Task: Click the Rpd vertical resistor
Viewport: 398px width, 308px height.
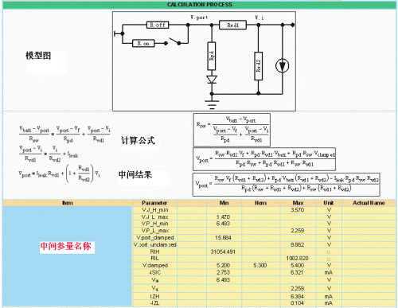Action: tap(212, 56)
